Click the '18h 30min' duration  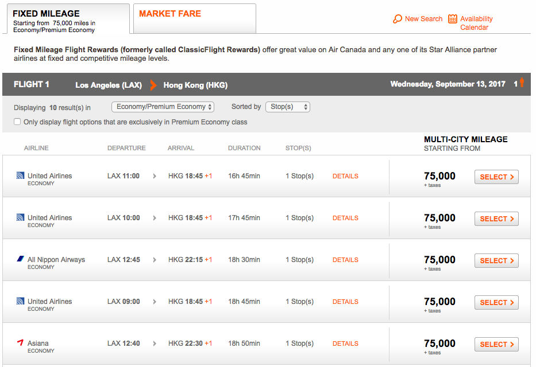(244, 260)
